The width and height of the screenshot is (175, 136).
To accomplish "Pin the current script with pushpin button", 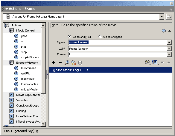I will [x=169, y=17].
